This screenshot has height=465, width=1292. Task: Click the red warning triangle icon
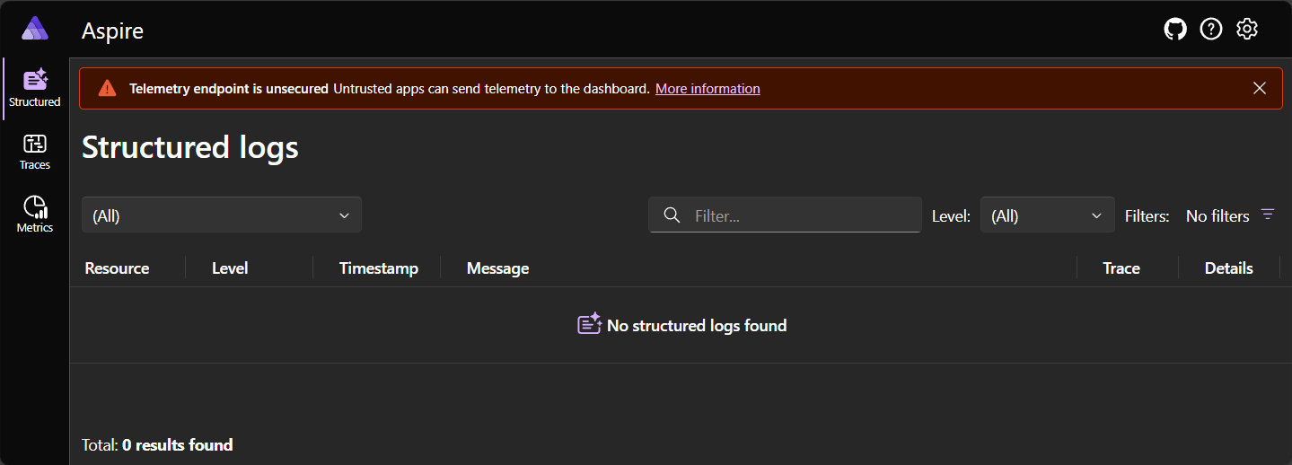tap(108, 88)
